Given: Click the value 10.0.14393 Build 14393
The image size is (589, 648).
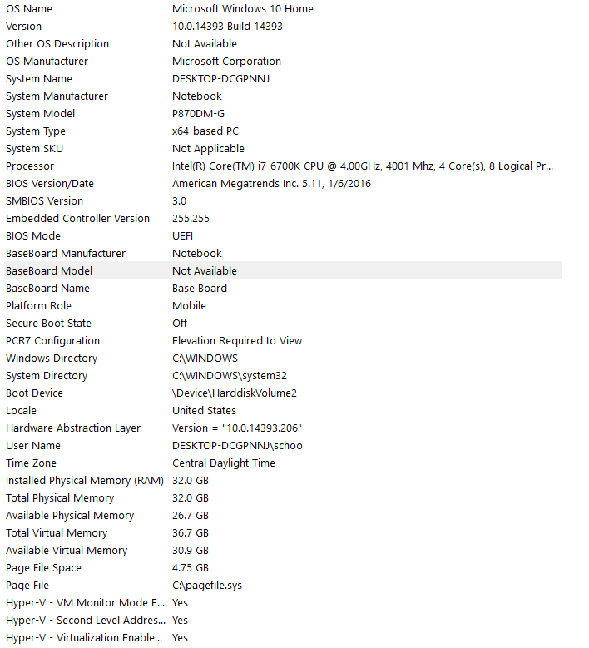Looking at the screenshot, I should tap(227, 26).
